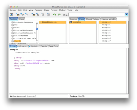
Task: Click the method clock toolbar icon
Action: tap(42, 15)
